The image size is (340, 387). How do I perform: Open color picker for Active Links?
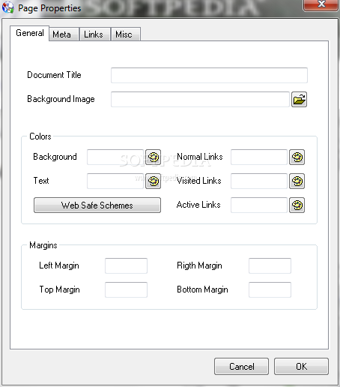[x=297, y=205]
